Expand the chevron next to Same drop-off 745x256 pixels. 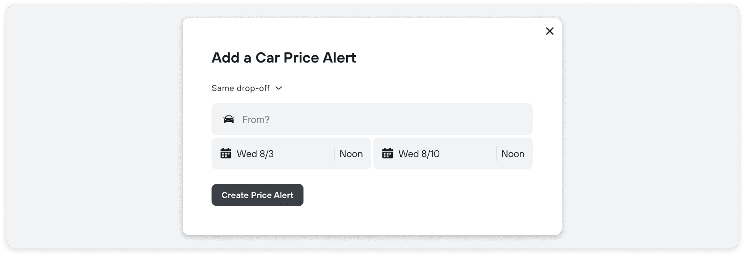click(279, 88)
